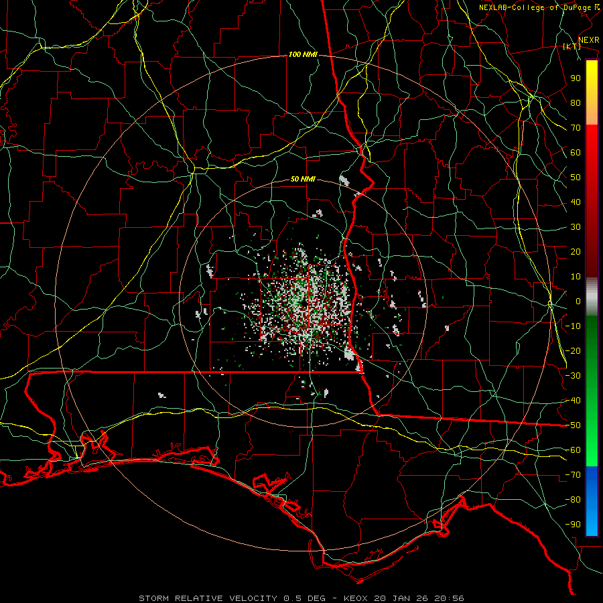Select the 90 value on the velocity scale

(x=576, y=78)
